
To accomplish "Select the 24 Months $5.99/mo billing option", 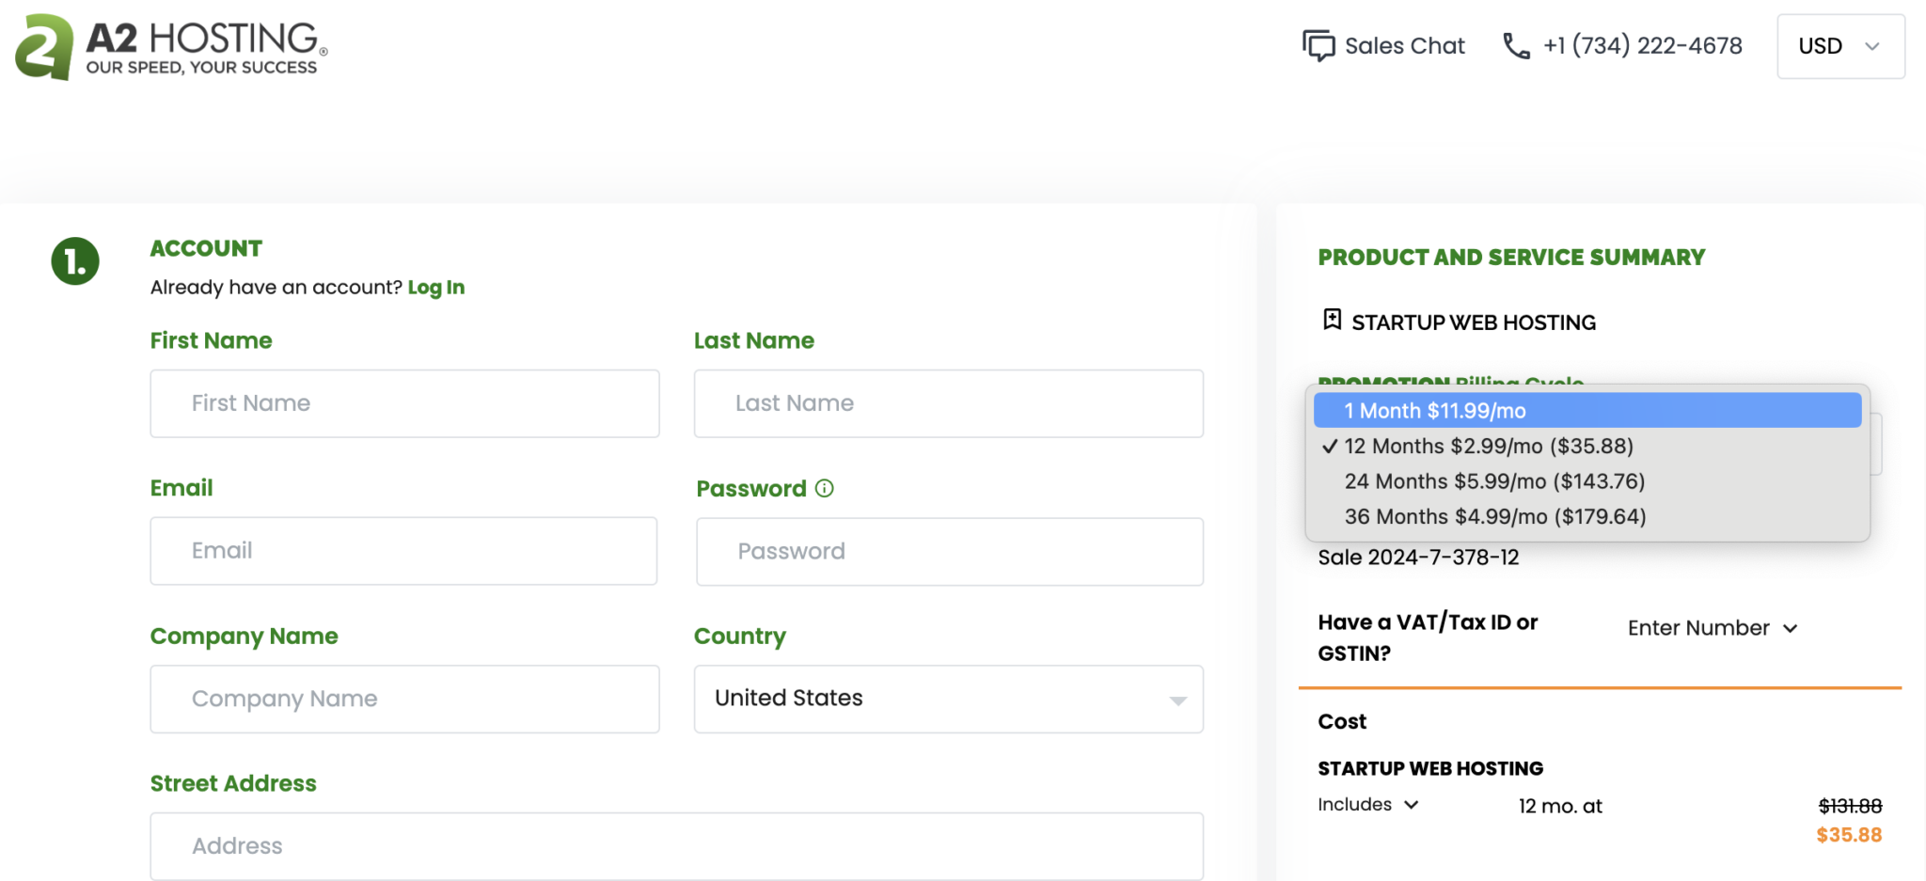I will 1494,481.
